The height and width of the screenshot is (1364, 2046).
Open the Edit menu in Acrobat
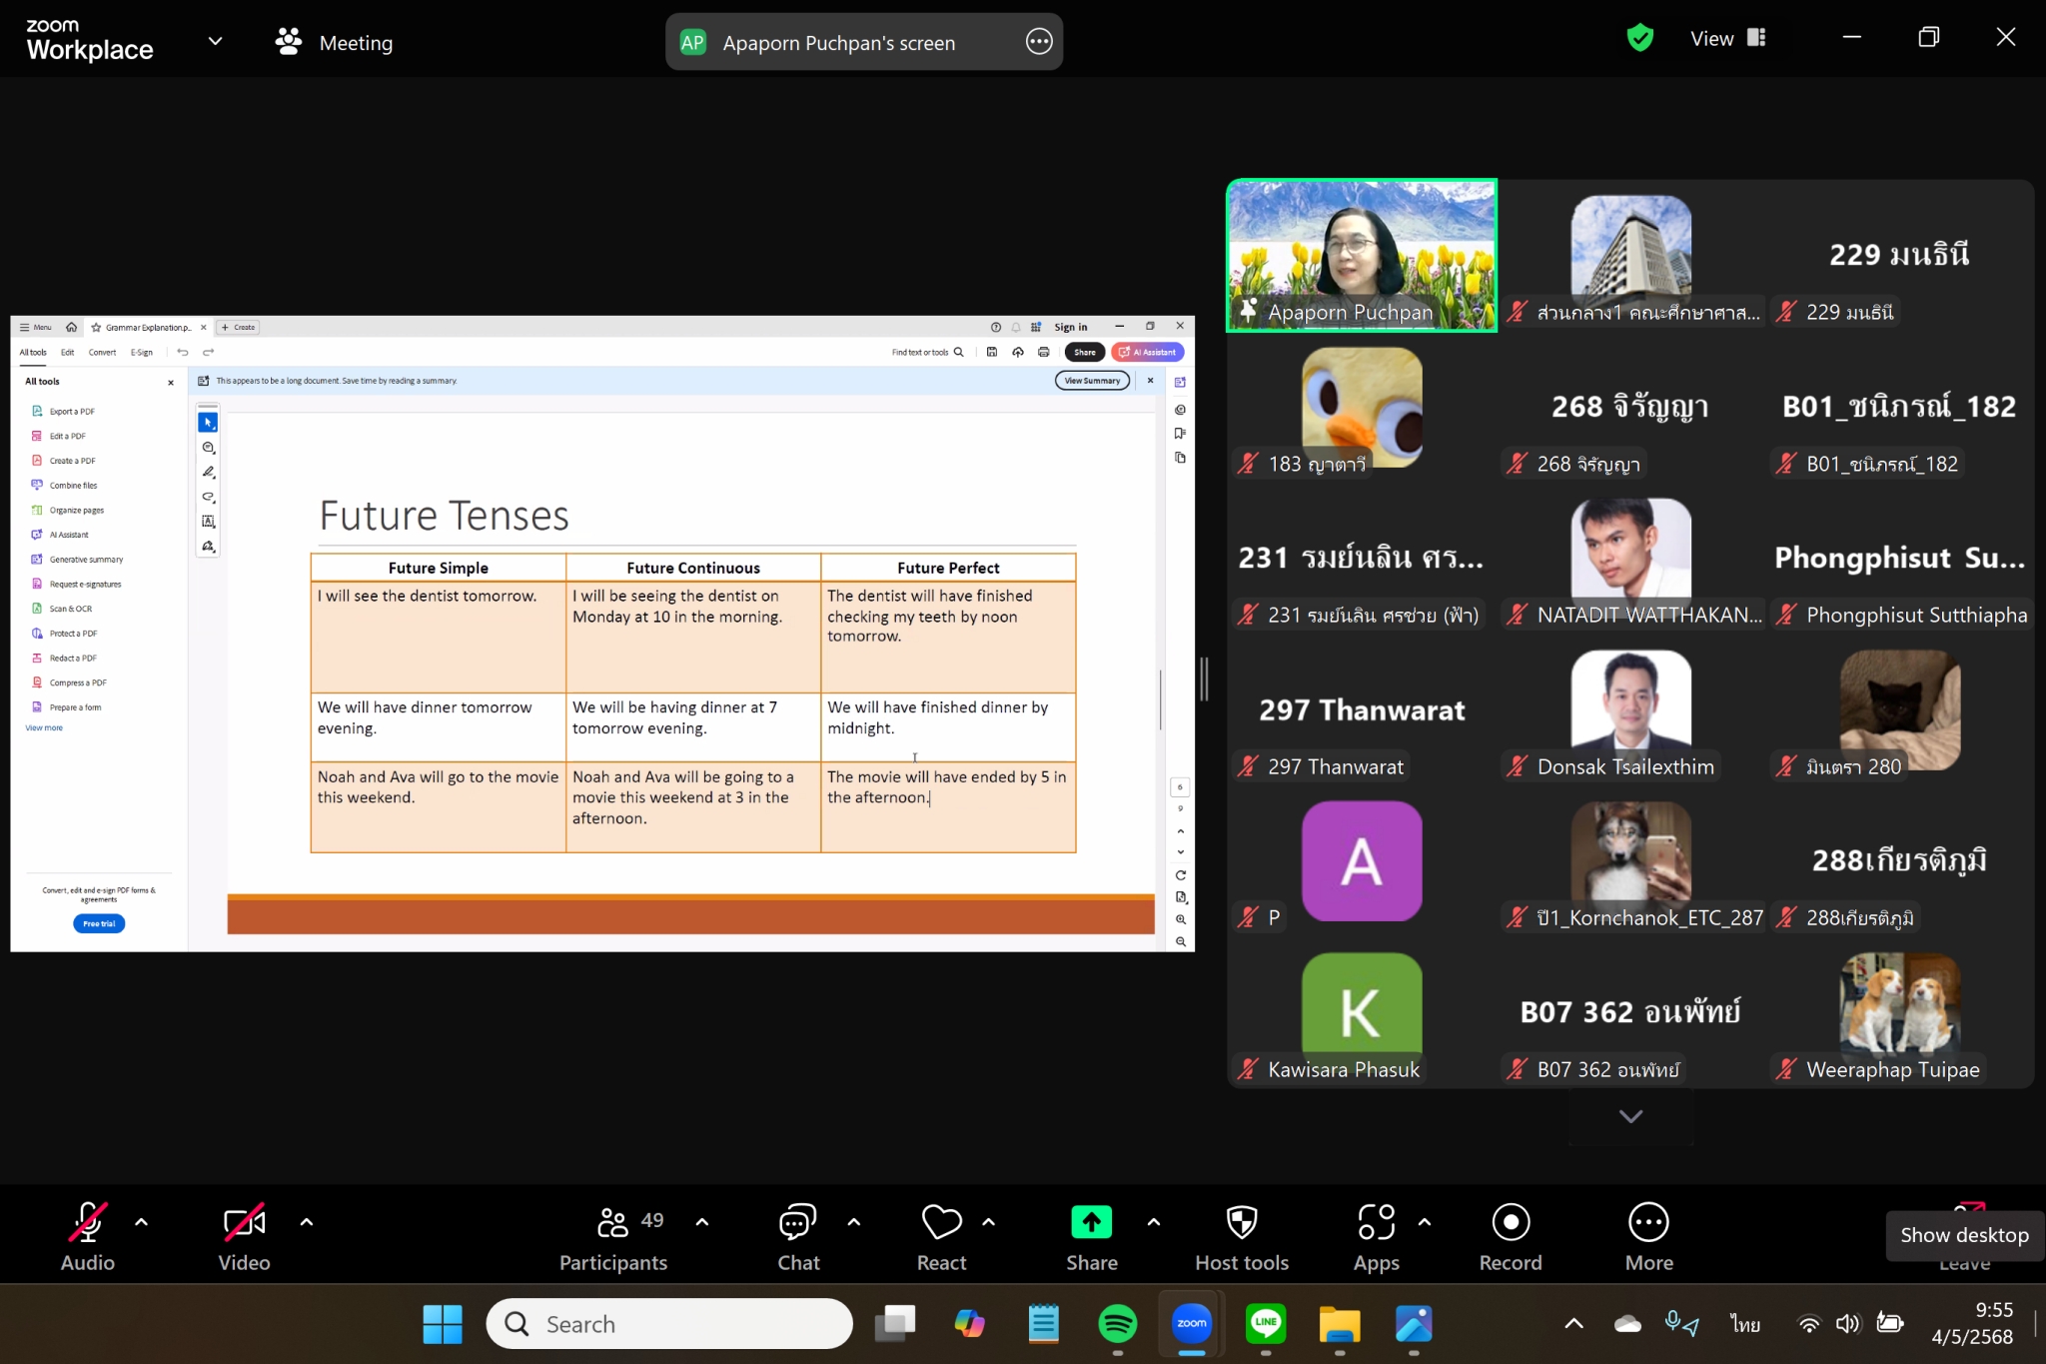point(67,352)
